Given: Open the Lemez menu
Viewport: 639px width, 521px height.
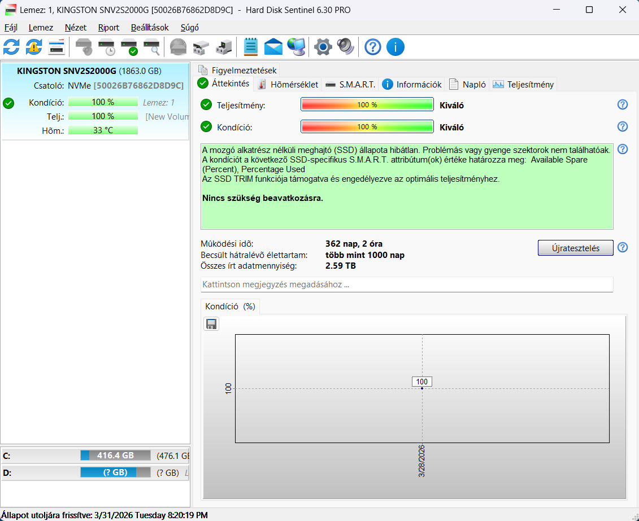Looking at the screenshot, I should pyautogui.click(x=41, y=28).
